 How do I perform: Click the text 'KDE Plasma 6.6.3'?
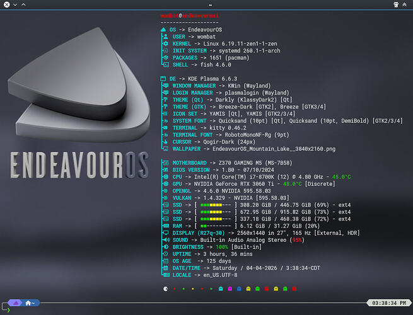click(212, 79)
